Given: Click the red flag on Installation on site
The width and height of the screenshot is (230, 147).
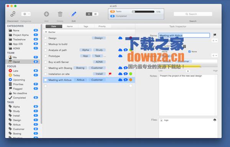Looking at the screenshot, I should click(x=110, y=74).
